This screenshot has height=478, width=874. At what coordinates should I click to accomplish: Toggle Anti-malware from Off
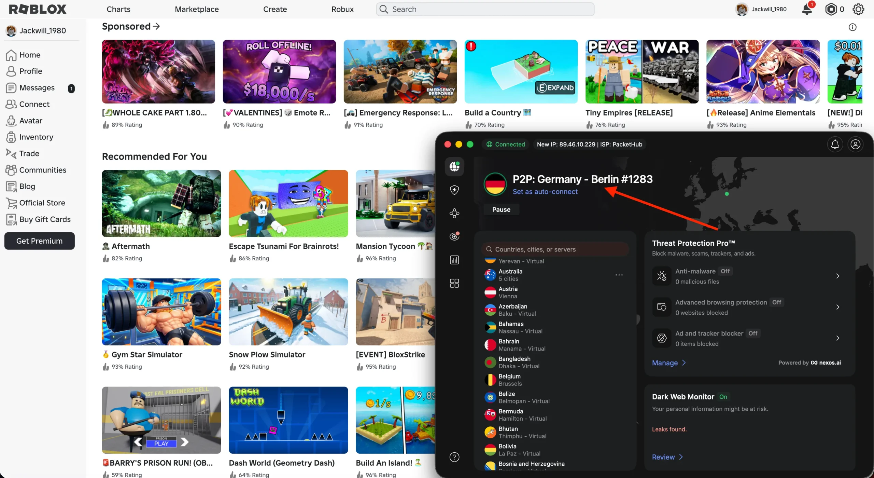[726, 271]
